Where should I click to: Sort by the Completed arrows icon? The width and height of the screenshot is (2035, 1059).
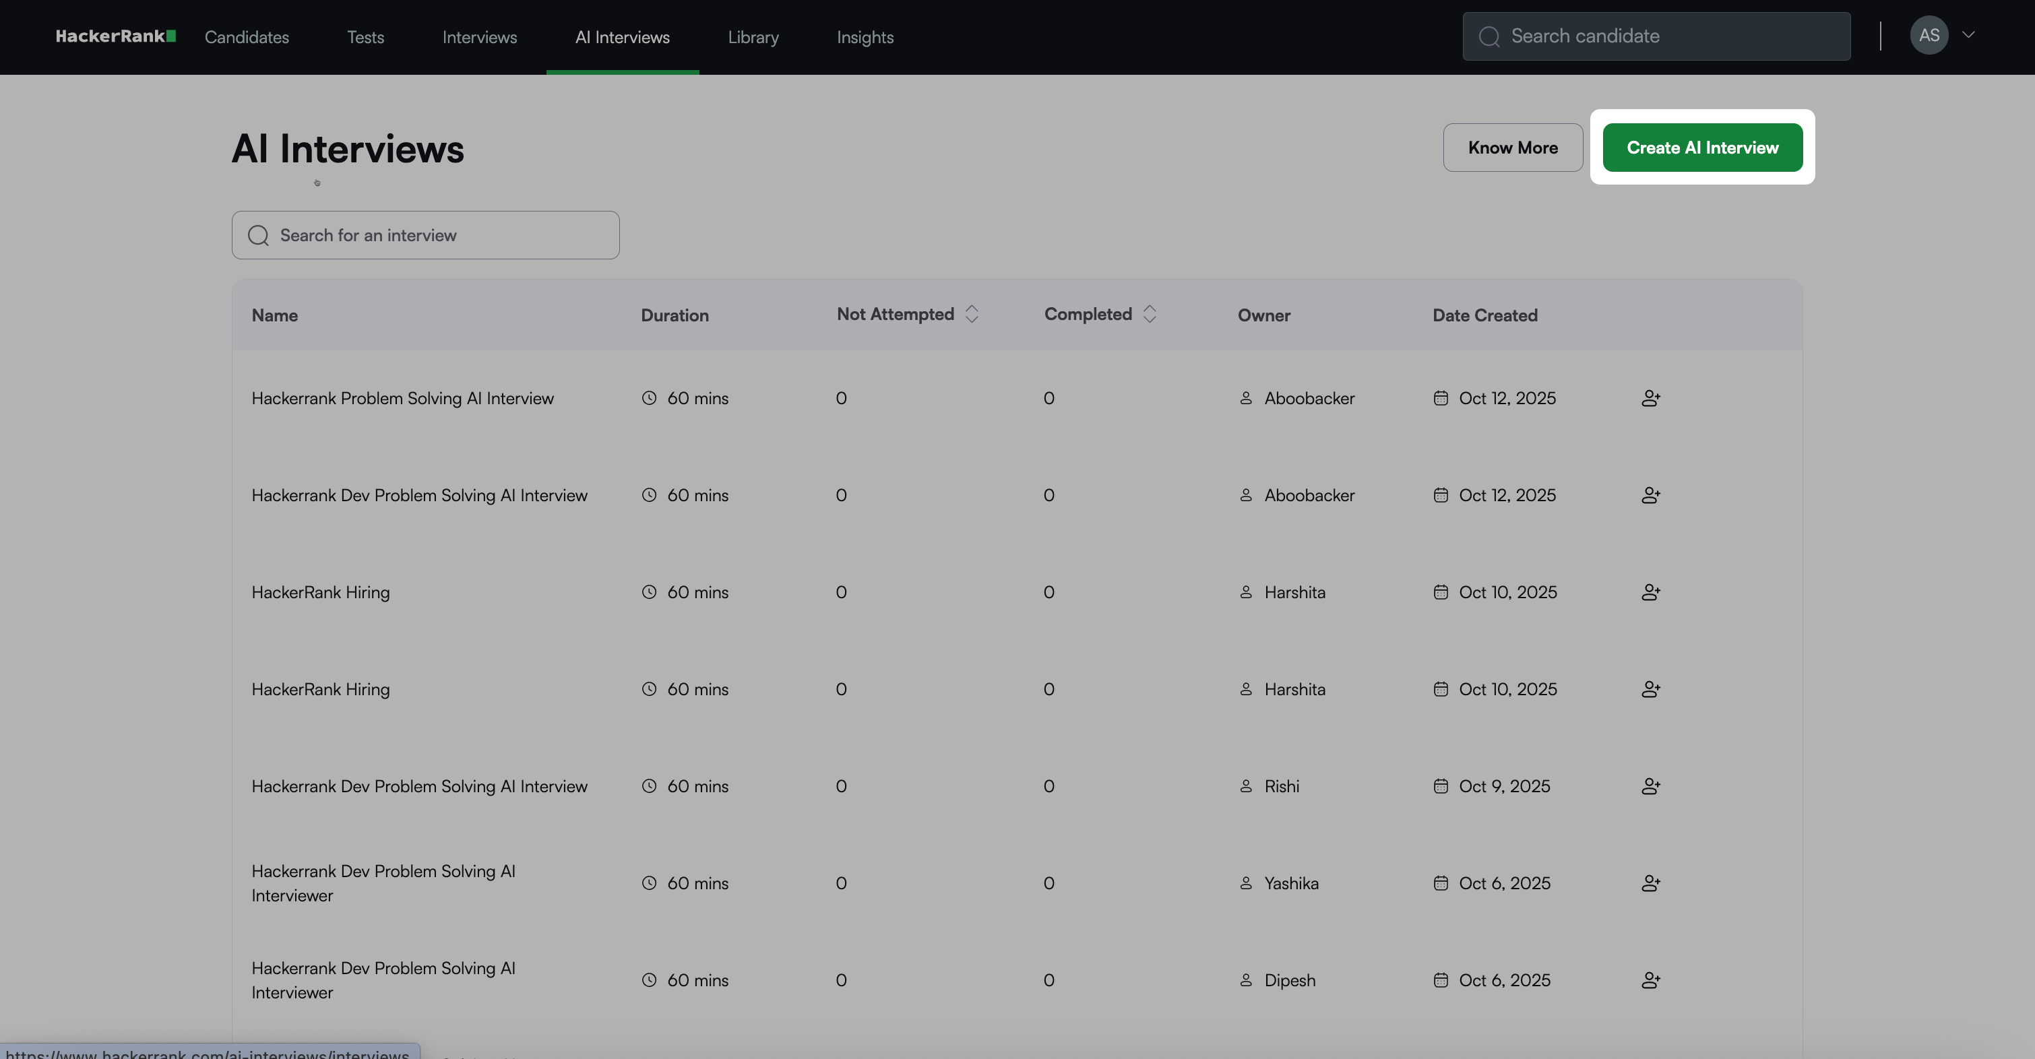[x=1150, y=315]
